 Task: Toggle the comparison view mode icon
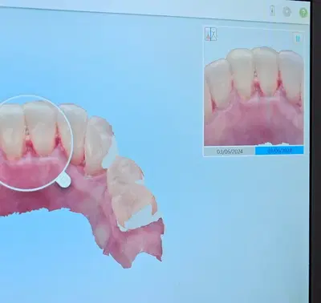click(211, 34)
